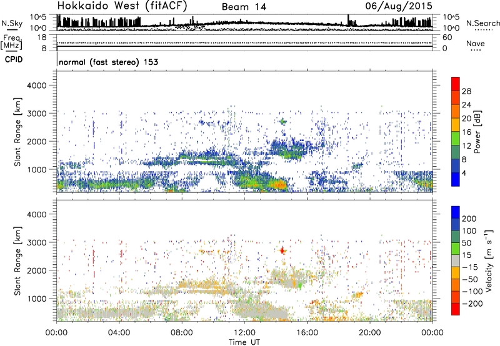
Task: Click the 'Power [dB]' colorbar title
Action: point(477,132)
